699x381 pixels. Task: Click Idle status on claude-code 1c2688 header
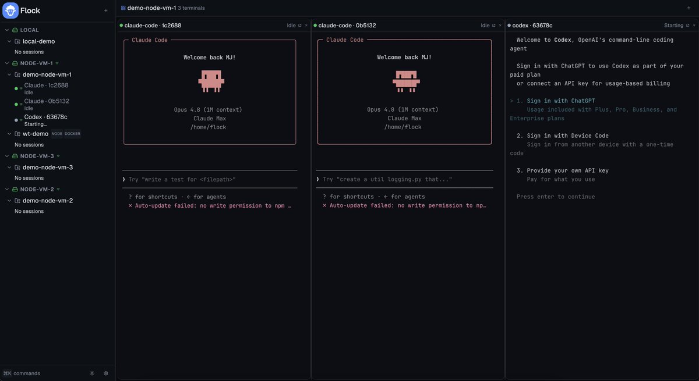(x=291, y=26)
